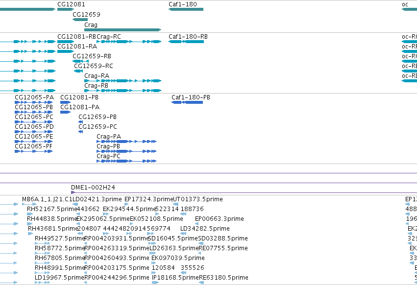Select the EP00663.3prime EST label
Viewport: 417px width, 285px height.
click(x=220, y=219)
